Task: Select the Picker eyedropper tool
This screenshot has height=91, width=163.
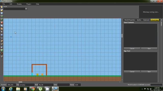Action: [x=2, y=38]
